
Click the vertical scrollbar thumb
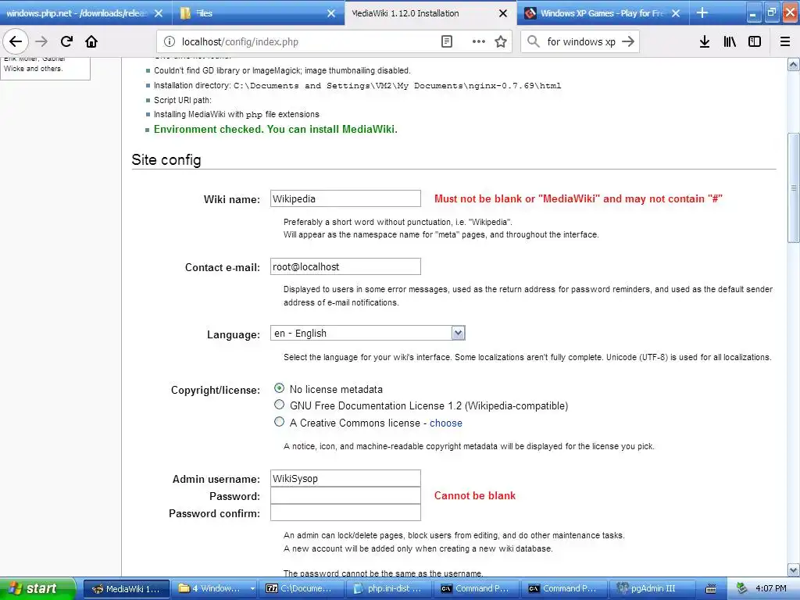[x=794, y=187]
